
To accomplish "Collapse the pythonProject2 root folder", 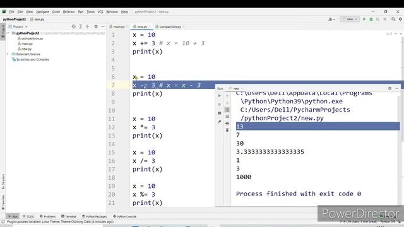I will pyautogui.click(x=8, y=33).
